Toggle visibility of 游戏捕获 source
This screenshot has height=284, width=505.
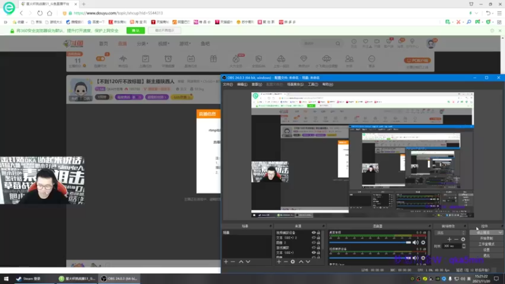[313, 247]
